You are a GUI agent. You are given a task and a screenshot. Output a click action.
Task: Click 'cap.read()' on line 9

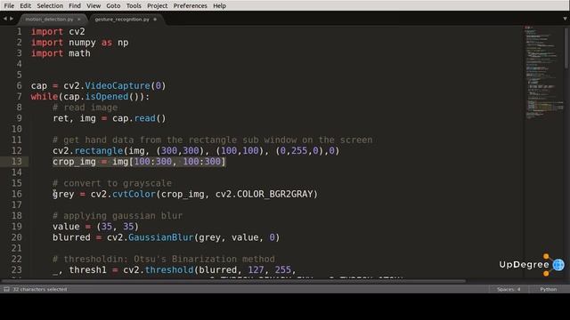tap(139, 118)
